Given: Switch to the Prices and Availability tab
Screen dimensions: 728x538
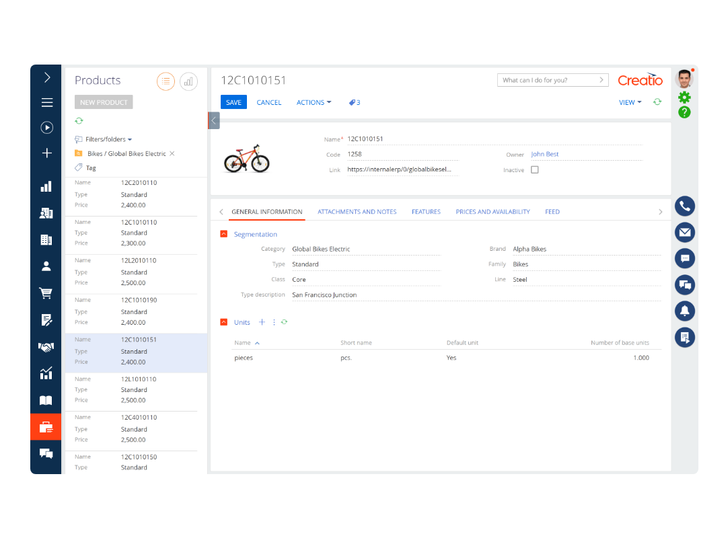Looking at the screenshot, I should pyautogui.click(x=493, y=212).
